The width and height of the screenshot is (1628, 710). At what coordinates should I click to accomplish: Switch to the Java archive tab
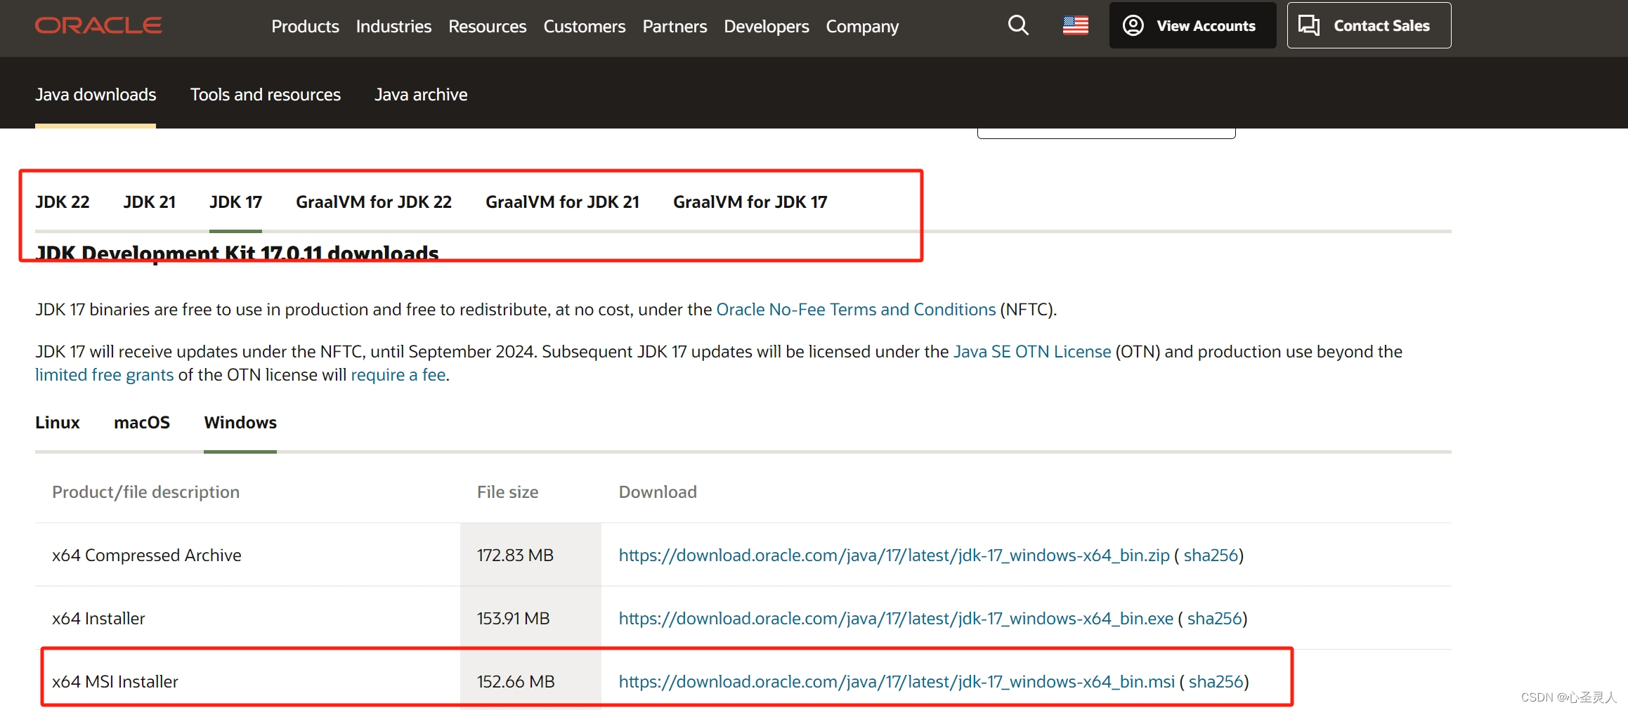click(421, 94)
